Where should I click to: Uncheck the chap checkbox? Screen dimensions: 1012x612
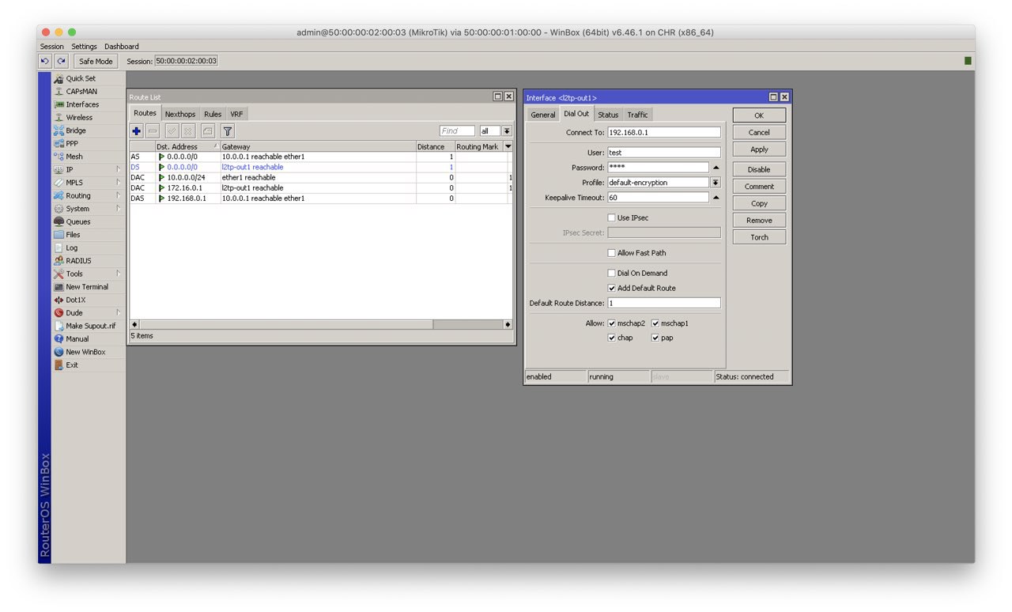[611, 338]
